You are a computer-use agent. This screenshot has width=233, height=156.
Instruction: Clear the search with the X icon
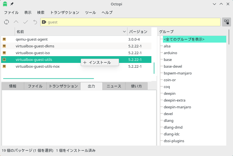44,22
